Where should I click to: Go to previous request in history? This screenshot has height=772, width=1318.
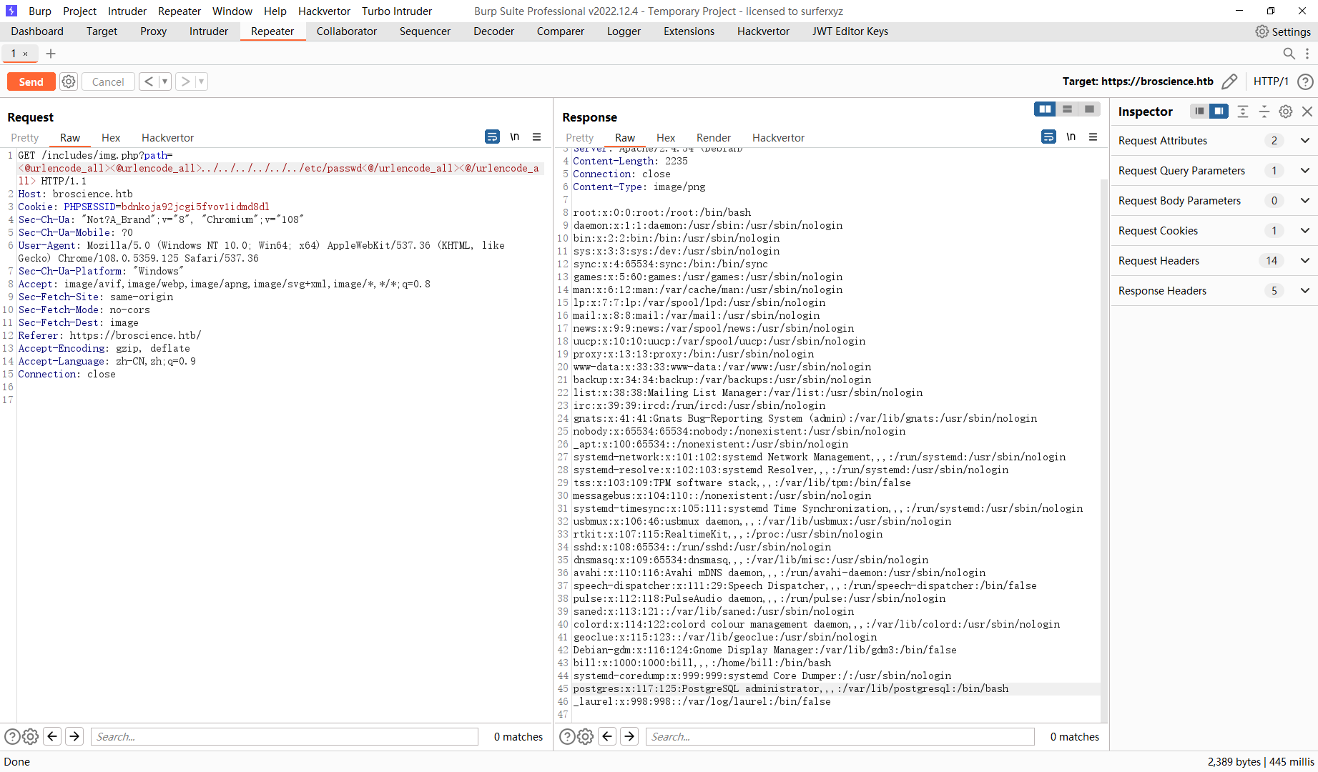coord(149,81)
